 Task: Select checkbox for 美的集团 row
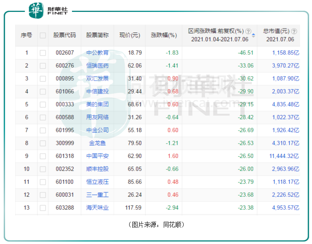43,104
